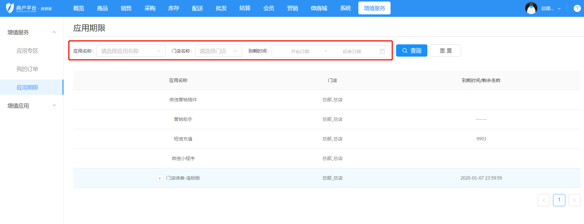Open the 门店名称 store dropdown
Viewport: 584px width, 224px height.
[218, 51]
